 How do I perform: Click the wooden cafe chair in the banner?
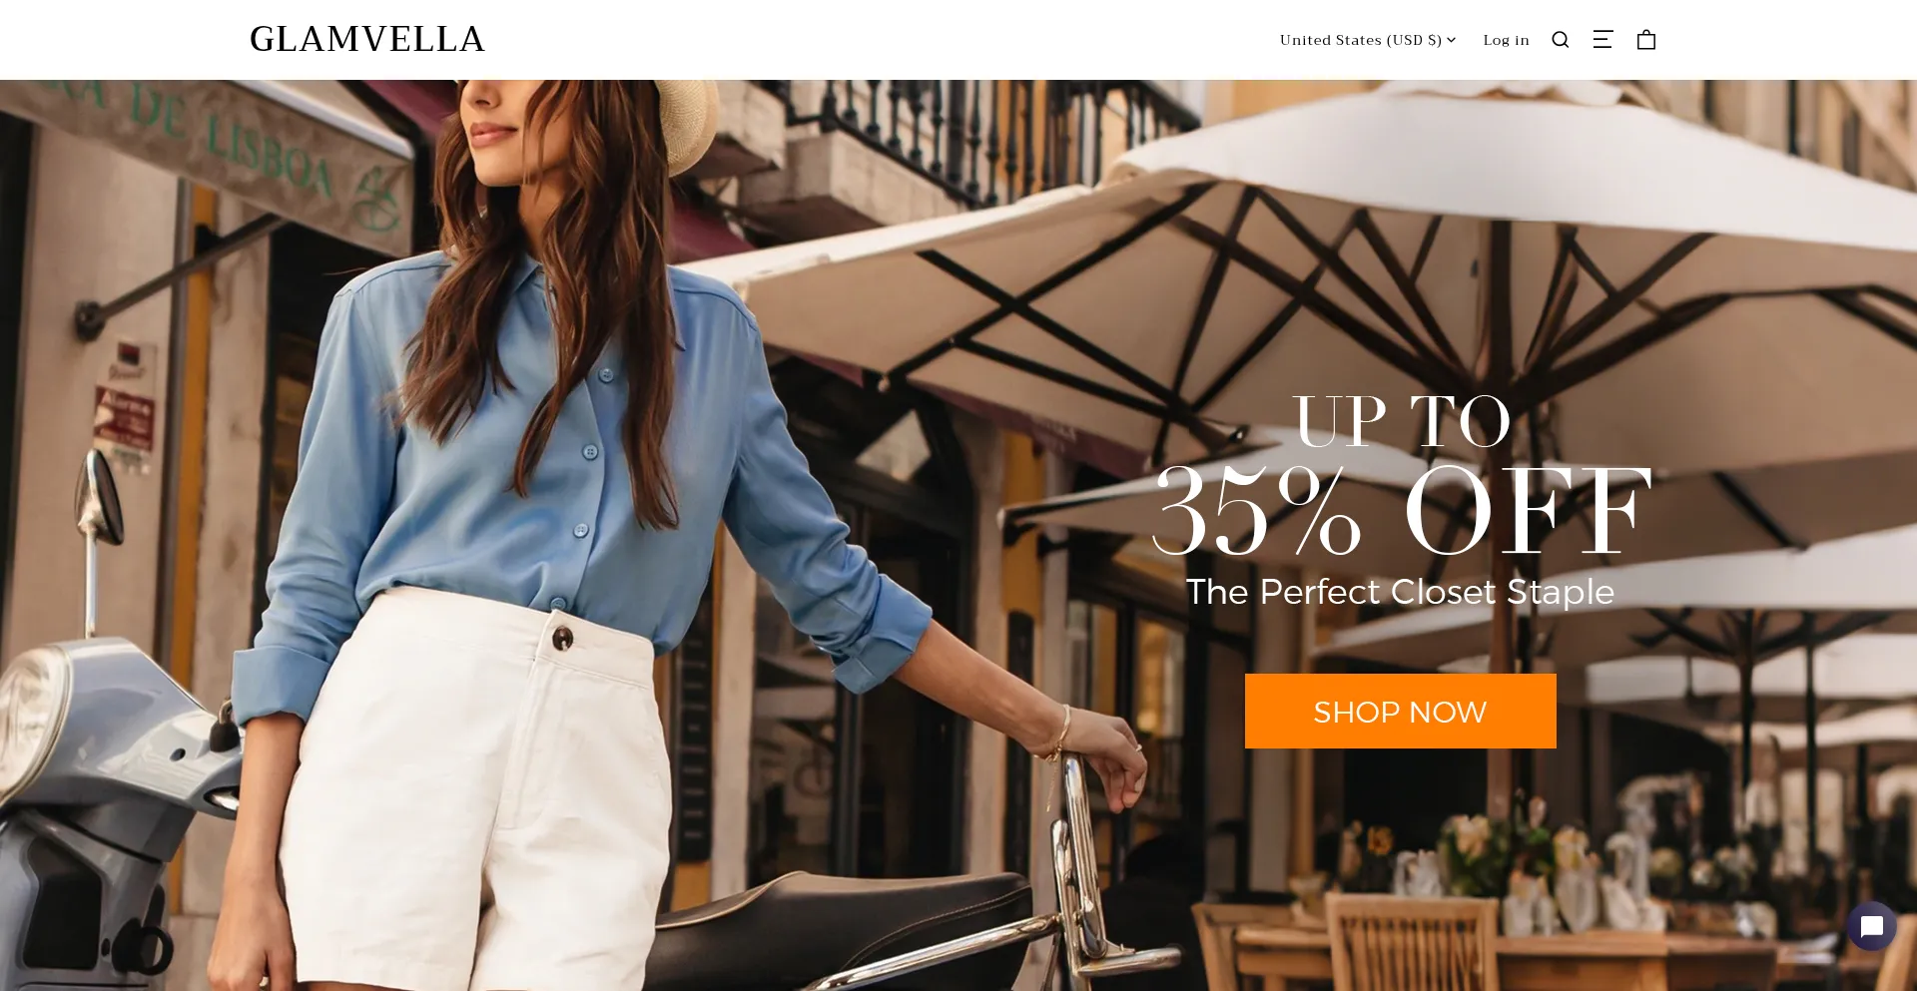1408,943
